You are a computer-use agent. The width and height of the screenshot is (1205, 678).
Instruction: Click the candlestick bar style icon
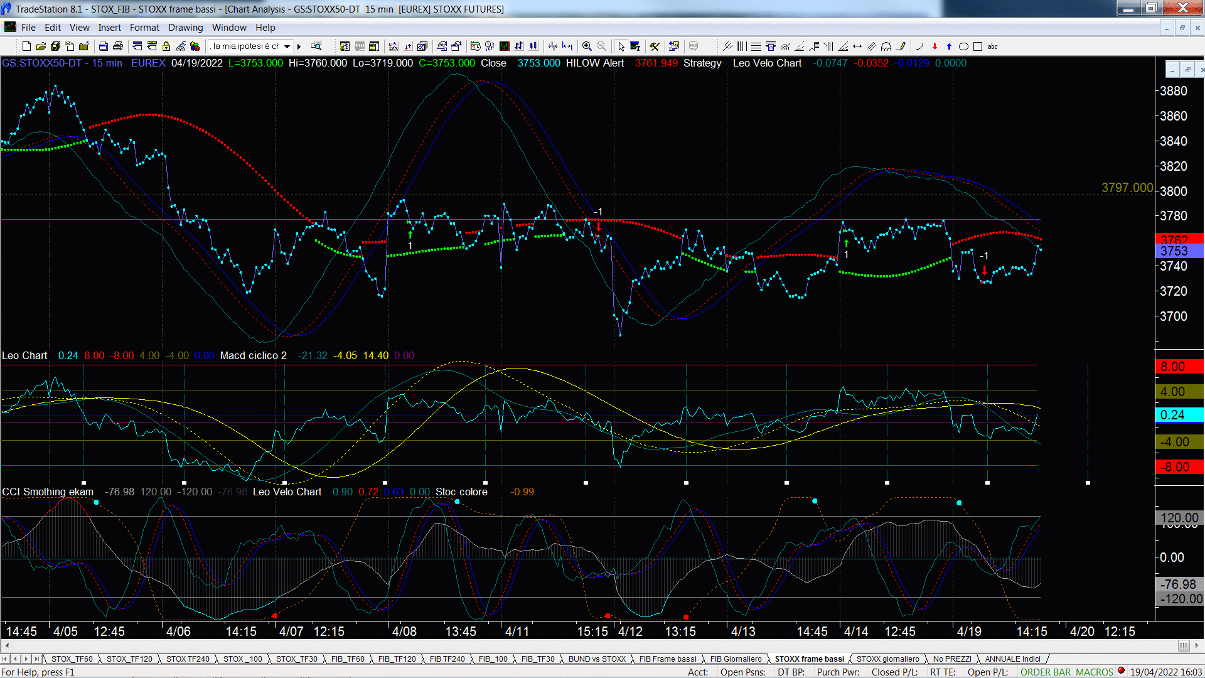click(x=533, y=46)
